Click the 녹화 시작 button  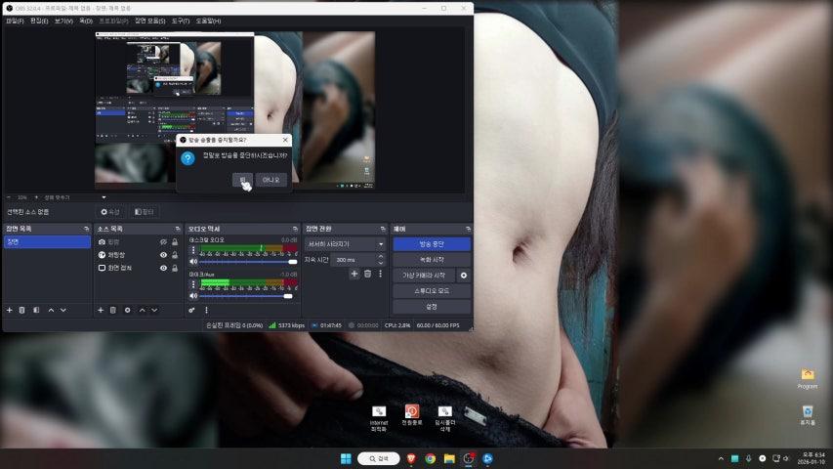click(x=431, y=260)
